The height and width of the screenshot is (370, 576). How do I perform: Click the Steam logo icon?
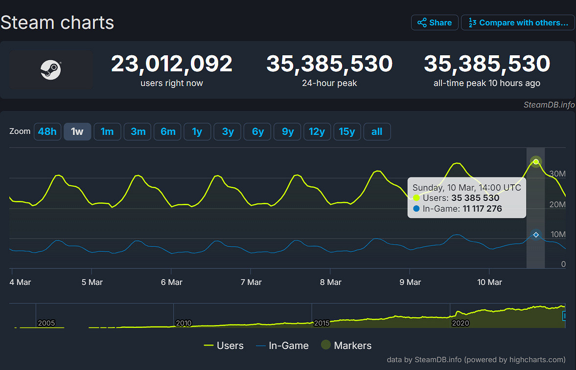click(x=51, y=70)
